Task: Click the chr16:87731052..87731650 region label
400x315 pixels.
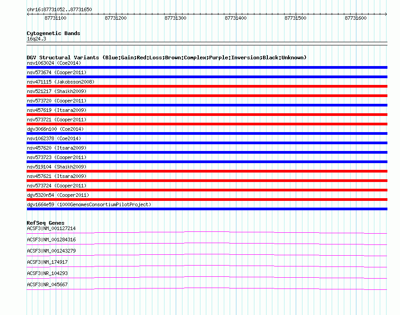Action: tap(59, 9)
